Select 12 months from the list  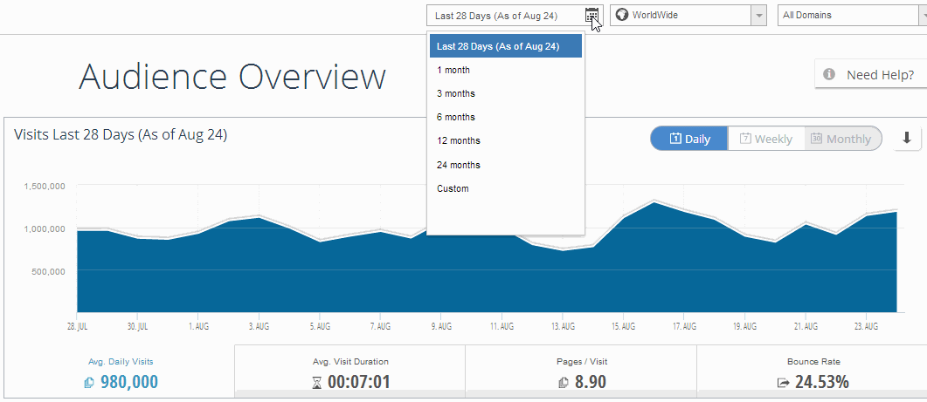458,140
